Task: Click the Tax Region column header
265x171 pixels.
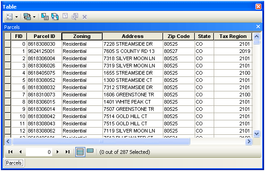Action: click(x=233, y=36)
